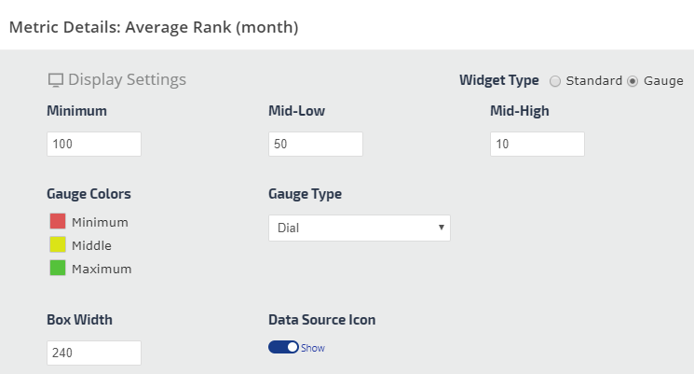The image size is (694, 374).
Task: Click the Middle color label text
Action: 91,245
